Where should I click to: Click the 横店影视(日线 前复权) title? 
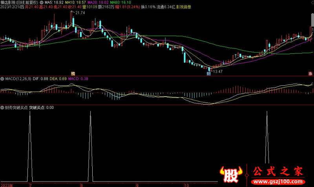click(19, 2)
